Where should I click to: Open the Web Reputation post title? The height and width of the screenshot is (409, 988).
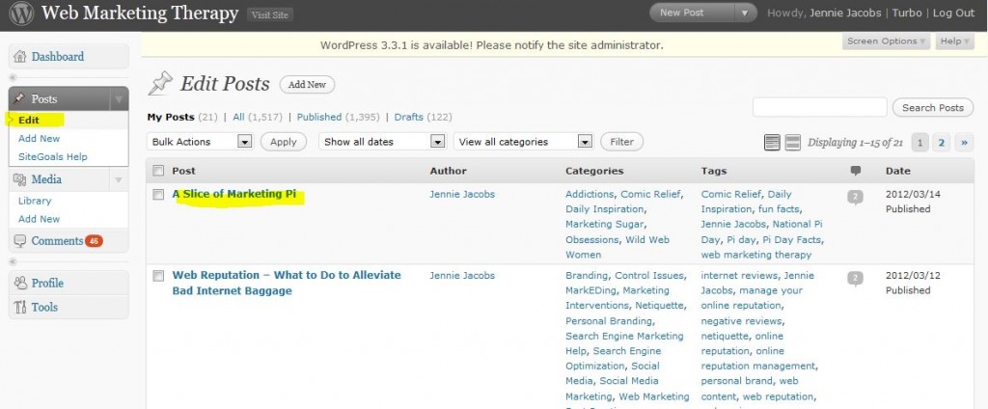287,283
